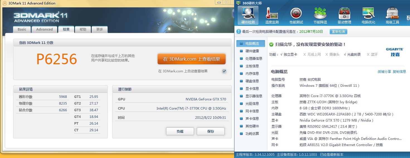Click the 主程序版本 status bar text
Screen dimensions: 410x158
(255, 155)
